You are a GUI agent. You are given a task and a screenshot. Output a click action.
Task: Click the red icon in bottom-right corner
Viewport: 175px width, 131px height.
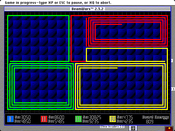click(x=169, y=128)
